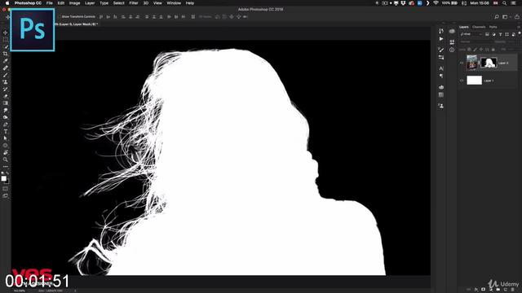Screen dimensions: 522x293
Task: Open the layer filter Kind dropdown
Action: pos(471,34)
